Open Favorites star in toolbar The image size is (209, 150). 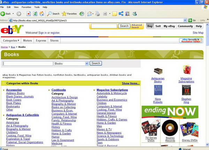(64, 14)
